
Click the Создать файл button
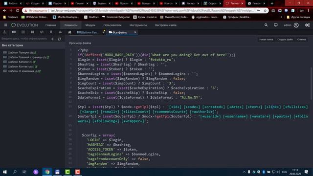[285, 40]
